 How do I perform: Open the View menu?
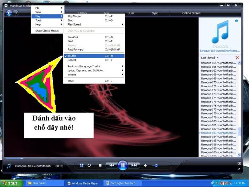pos(47,12)
